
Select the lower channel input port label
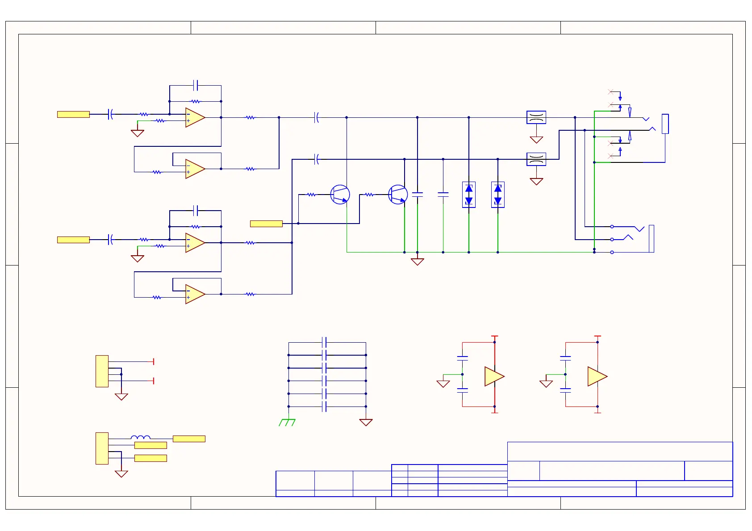pos(73,240)
